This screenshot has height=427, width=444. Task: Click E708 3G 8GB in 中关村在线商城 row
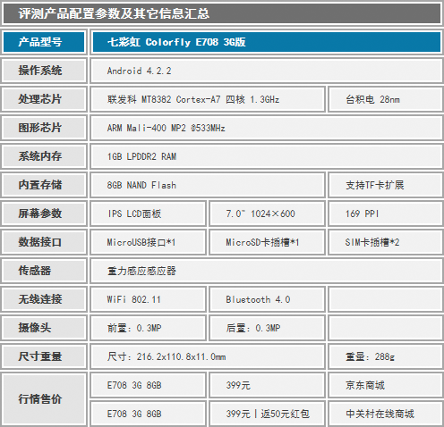[x=149, y=414]
